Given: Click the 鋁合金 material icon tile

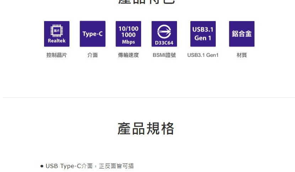Looking at the screenshot, I should (242, 34).
